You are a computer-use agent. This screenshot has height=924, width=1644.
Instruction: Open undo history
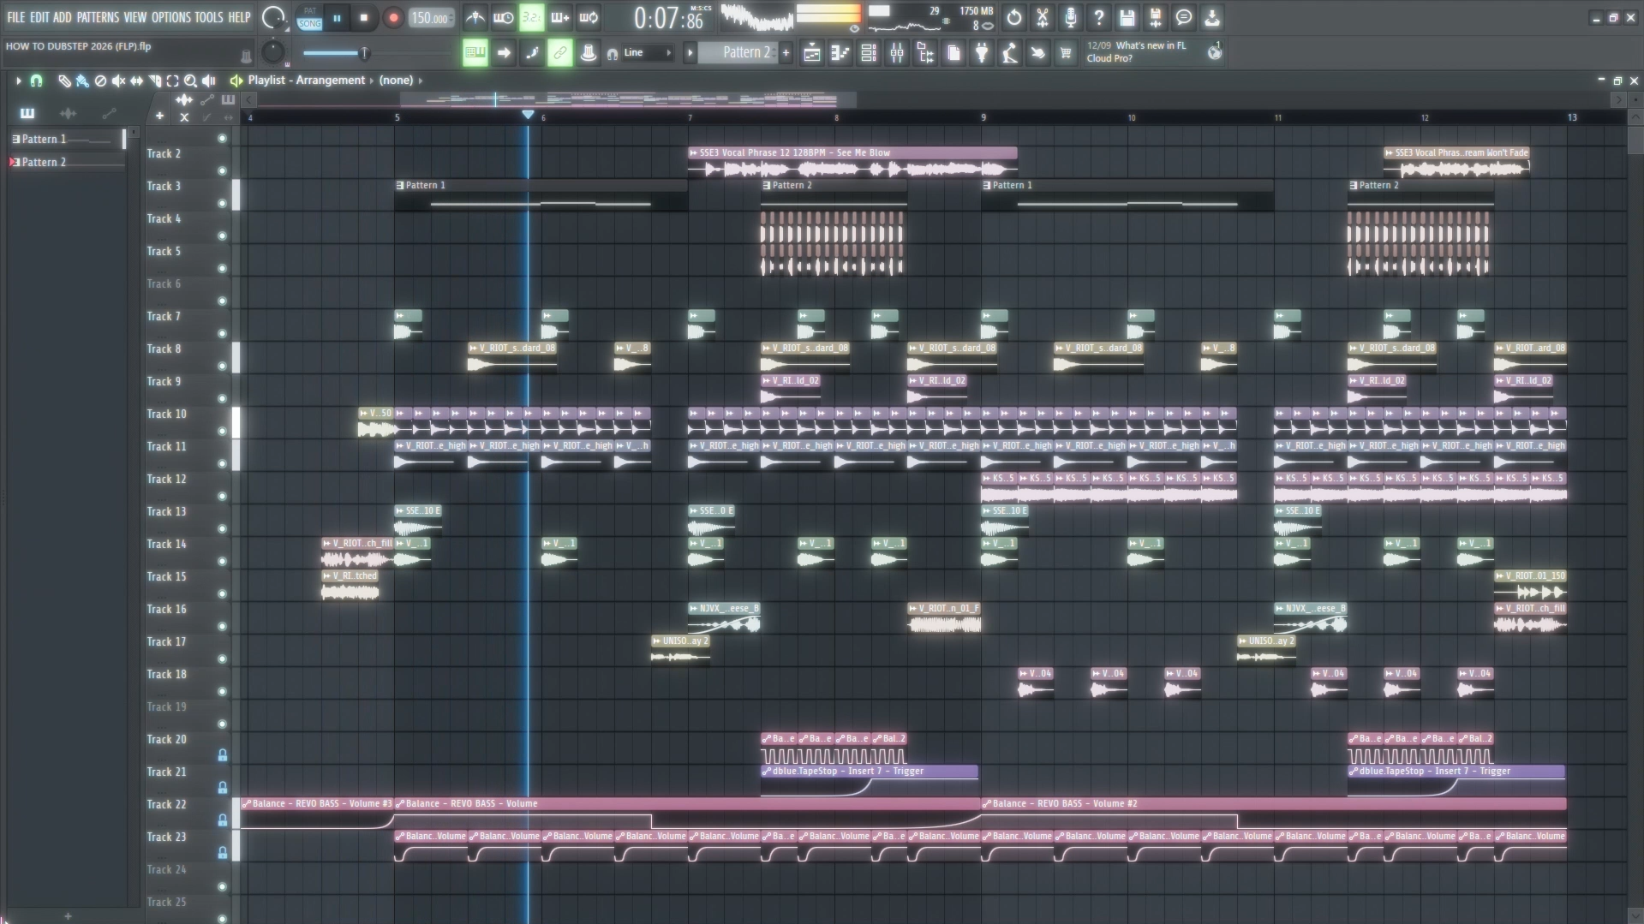[x=1013, y=17]
